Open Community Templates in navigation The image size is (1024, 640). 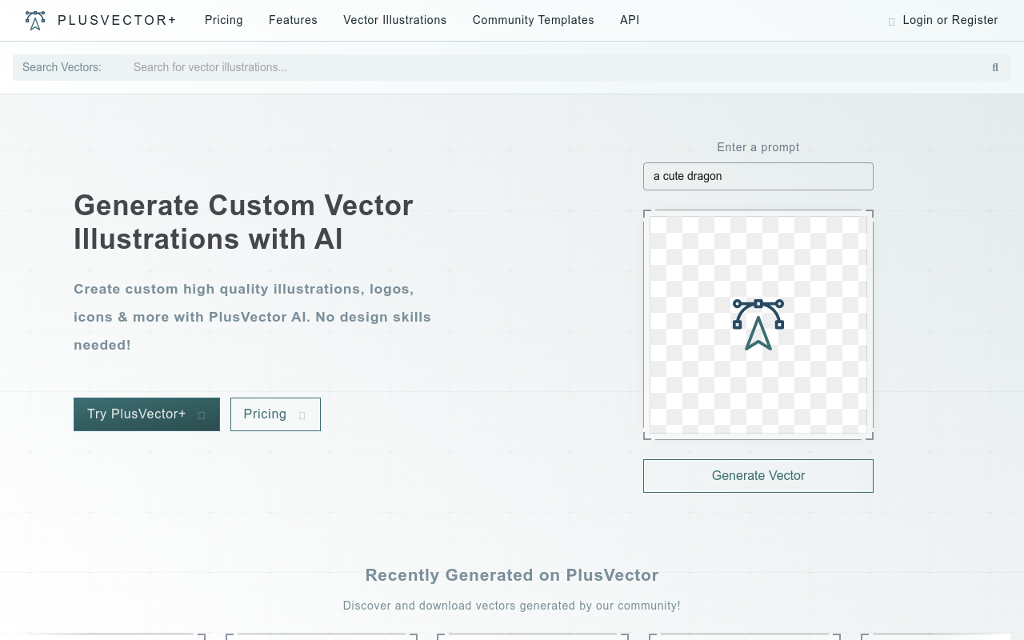(534, 20)
